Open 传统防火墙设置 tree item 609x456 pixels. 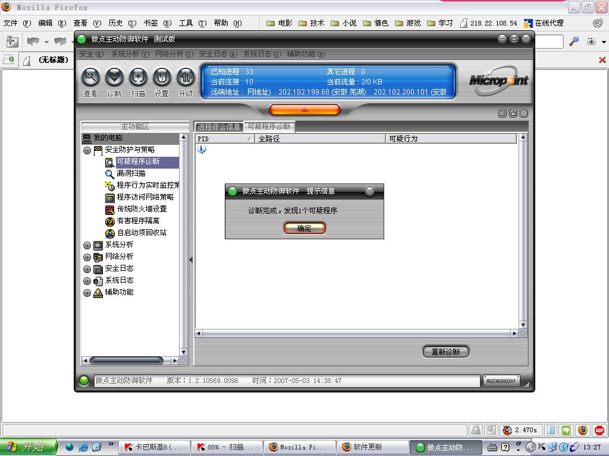click(136, 210)
